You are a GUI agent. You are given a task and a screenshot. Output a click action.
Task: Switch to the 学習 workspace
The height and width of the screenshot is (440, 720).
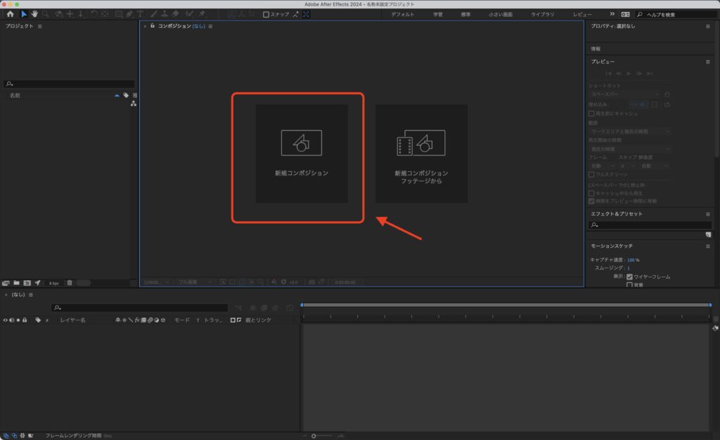(x=438, y=15)
